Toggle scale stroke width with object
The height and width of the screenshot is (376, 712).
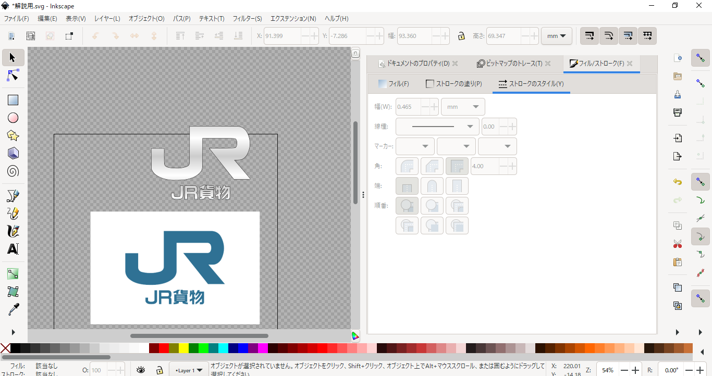(x=589, y=36)
